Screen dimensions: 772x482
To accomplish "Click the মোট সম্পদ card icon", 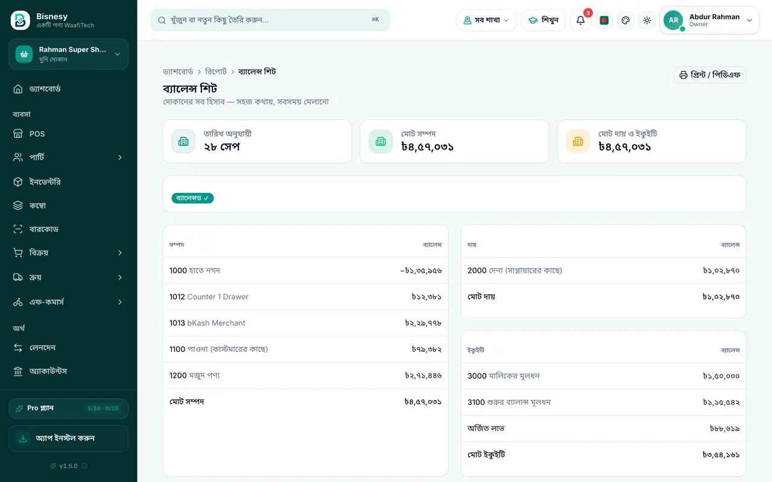I will (381, 142).
